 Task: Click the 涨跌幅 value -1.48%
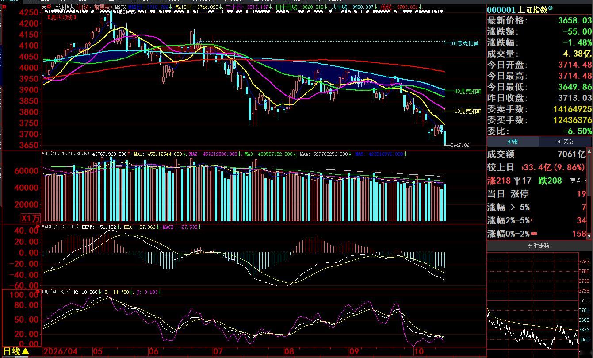click(576, 42)
